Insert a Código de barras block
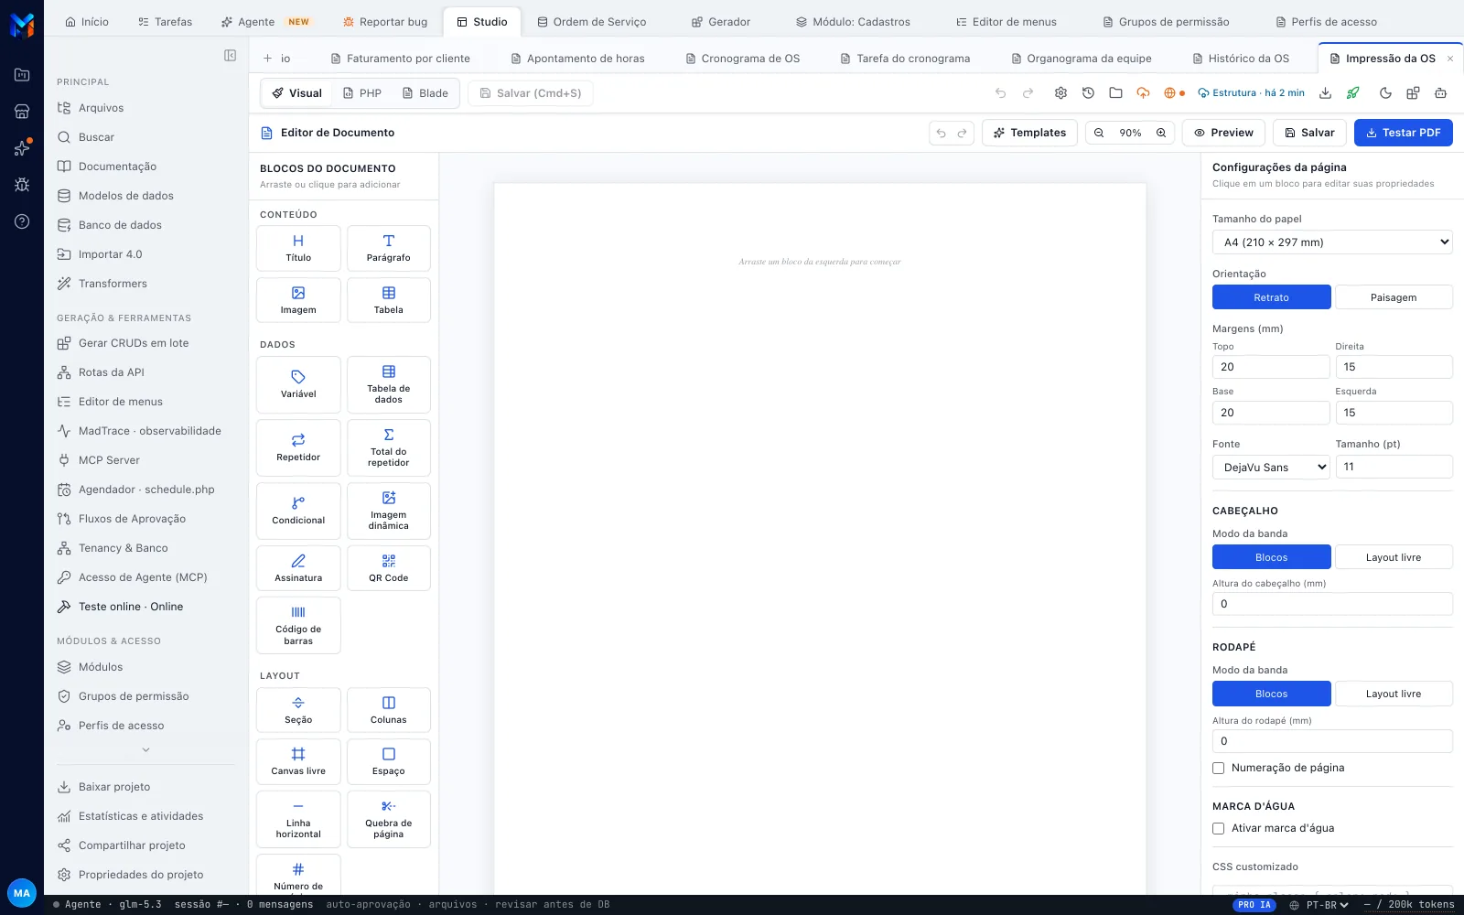Screen dimensions: 1464x915 [298, 625]
